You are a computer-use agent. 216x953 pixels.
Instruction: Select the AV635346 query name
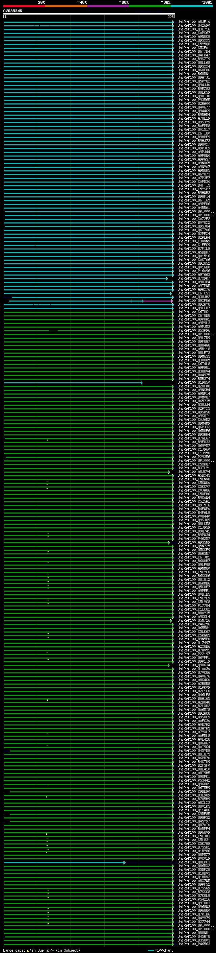coord(12,11)
